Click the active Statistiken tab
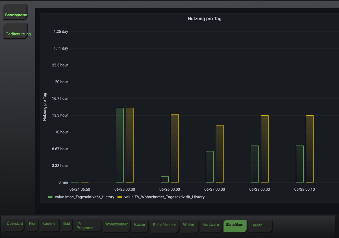339x238 pixels. point(234,225)
